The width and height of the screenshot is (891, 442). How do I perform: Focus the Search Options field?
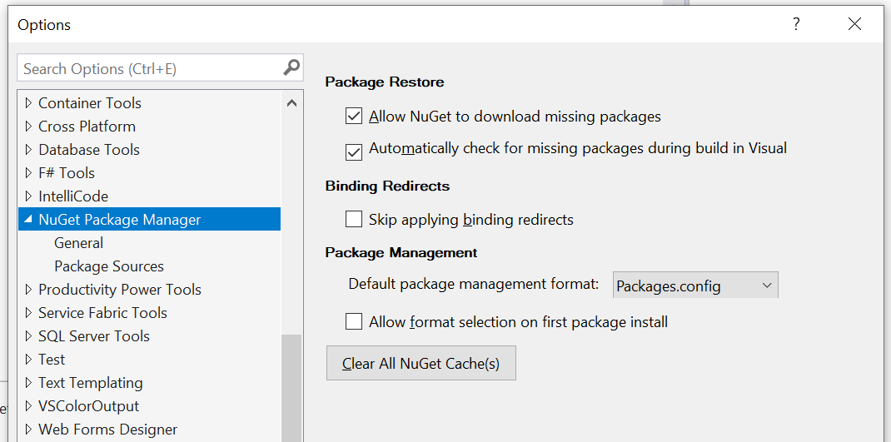coord(160,68)
